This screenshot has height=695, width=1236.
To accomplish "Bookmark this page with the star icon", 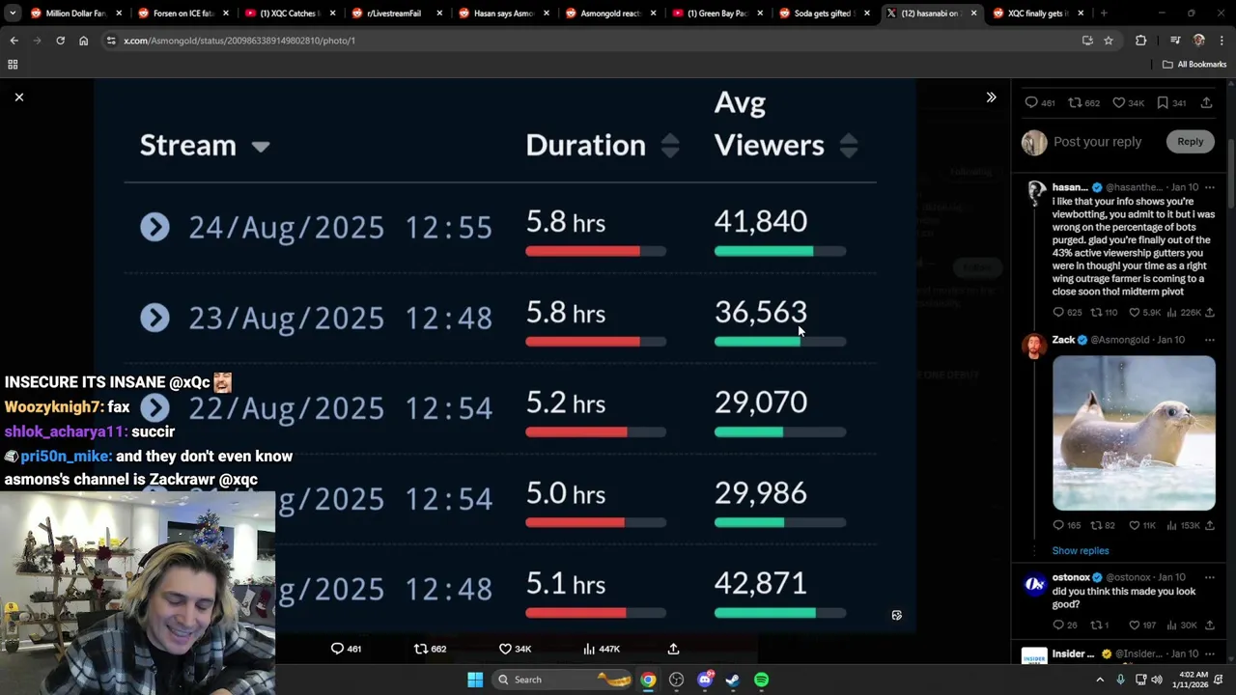I will coord(1109,41).
